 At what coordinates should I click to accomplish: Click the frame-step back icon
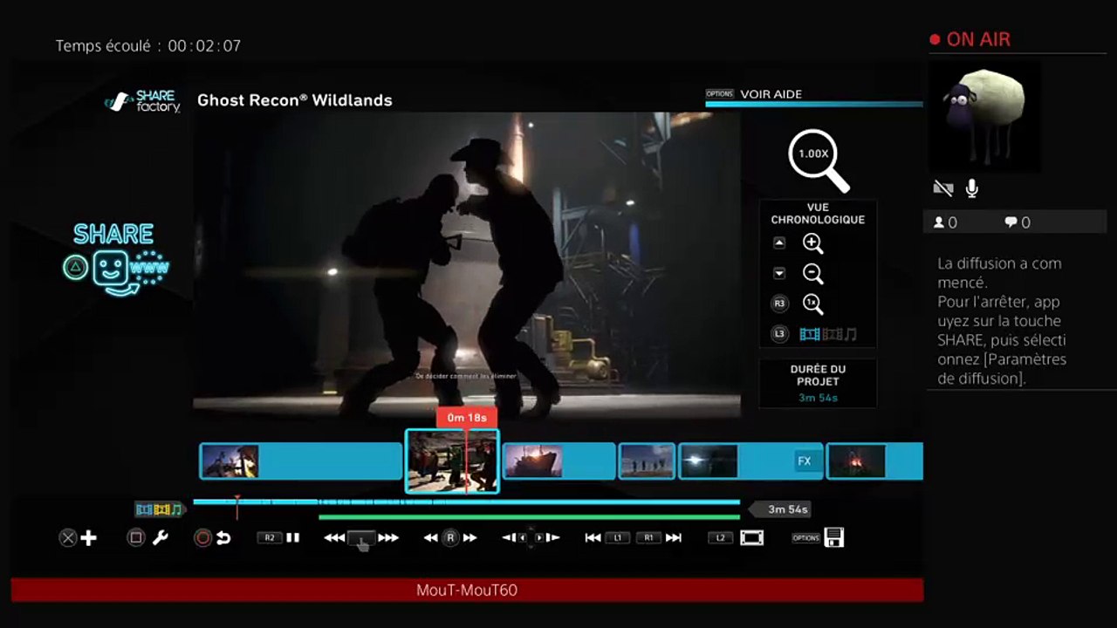[508, 538]
